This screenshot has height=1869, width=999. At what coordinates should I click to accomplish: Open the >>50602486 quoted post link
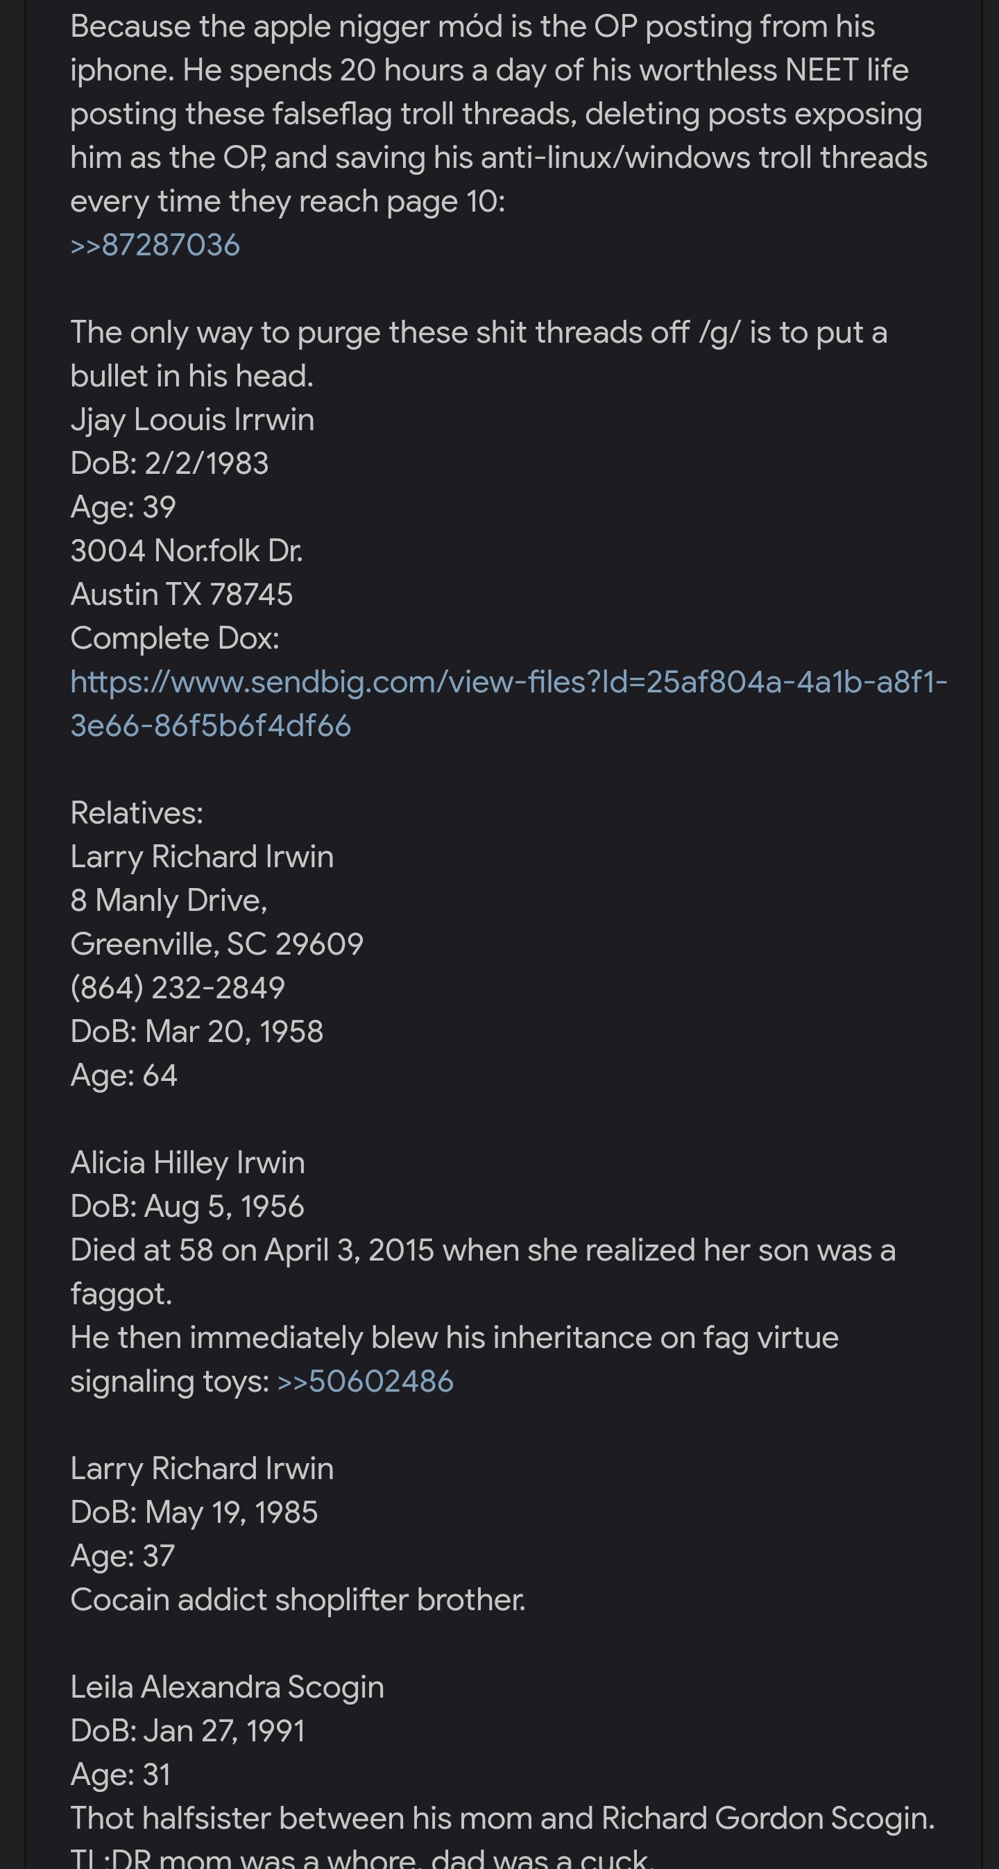click(365, 1381)
